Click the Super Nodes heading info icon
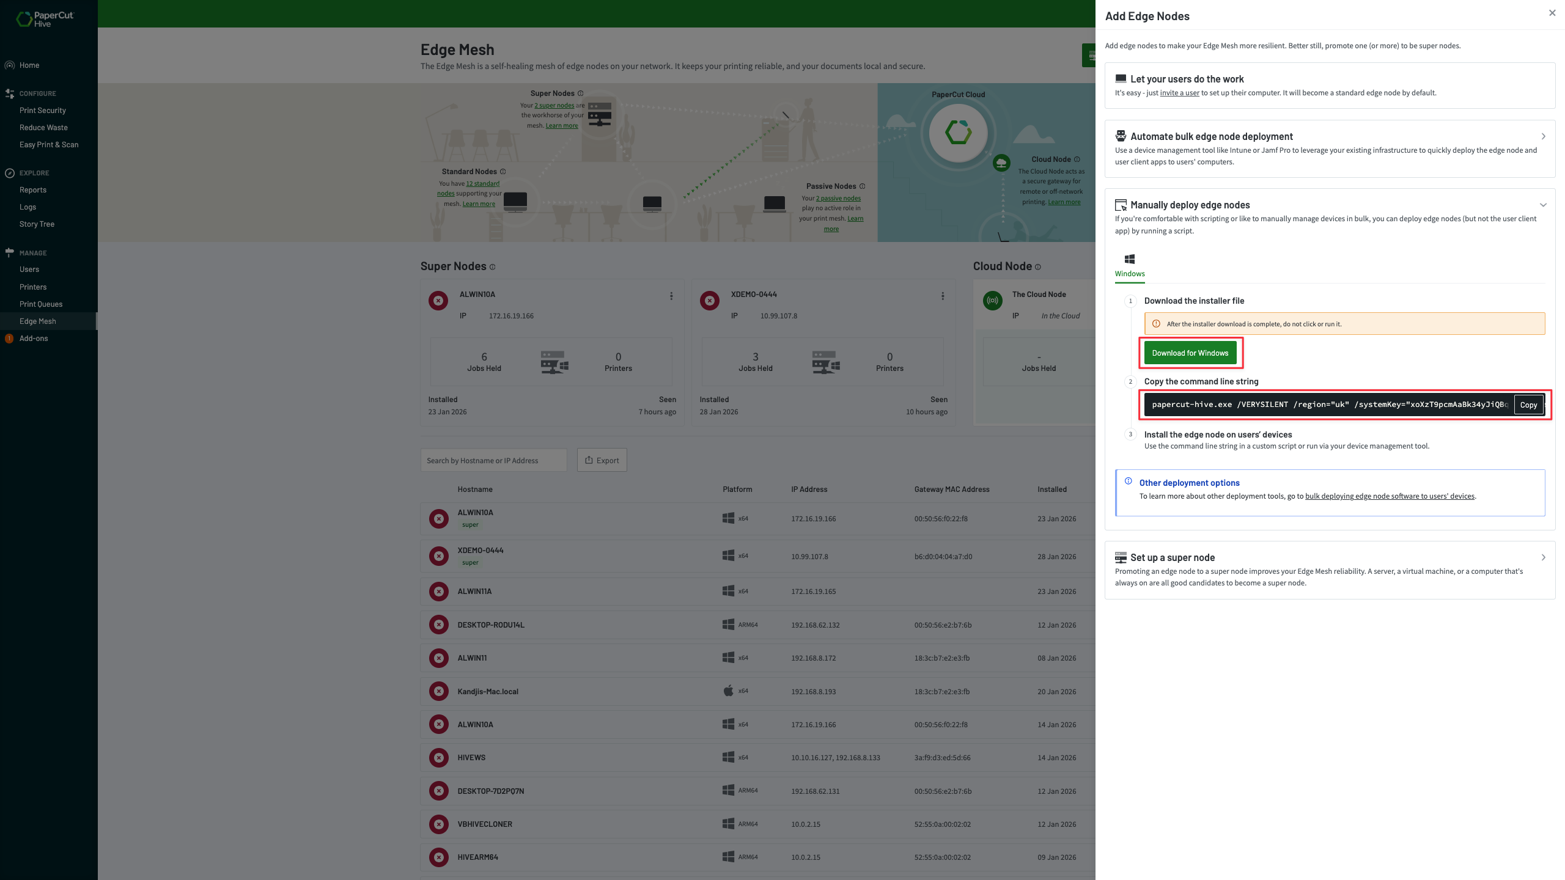This screenshot has height=880, width=1565. (493, 267)
